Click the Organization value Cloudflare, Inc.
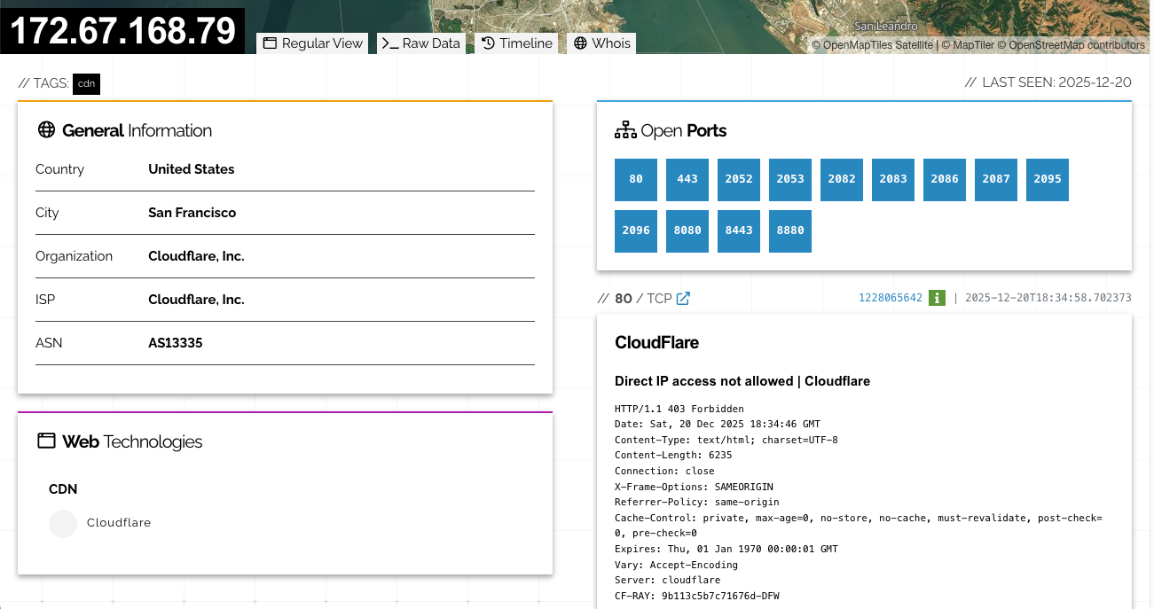Image resolution: width=1154 pixels, height=609 pixels. [196, 256]
